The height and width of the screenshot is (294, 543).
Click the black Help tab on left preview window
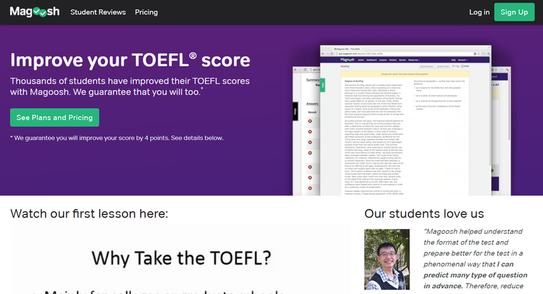[x=297, y=112]
